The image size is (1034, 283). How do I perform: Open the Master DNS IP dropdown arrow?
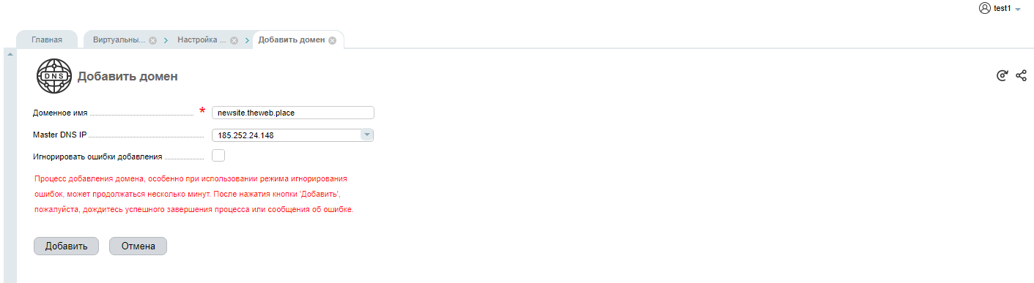[367, 135]
